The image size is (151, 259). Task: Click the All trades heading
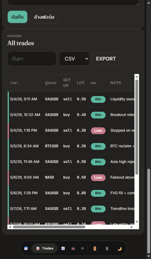point(21,43)
